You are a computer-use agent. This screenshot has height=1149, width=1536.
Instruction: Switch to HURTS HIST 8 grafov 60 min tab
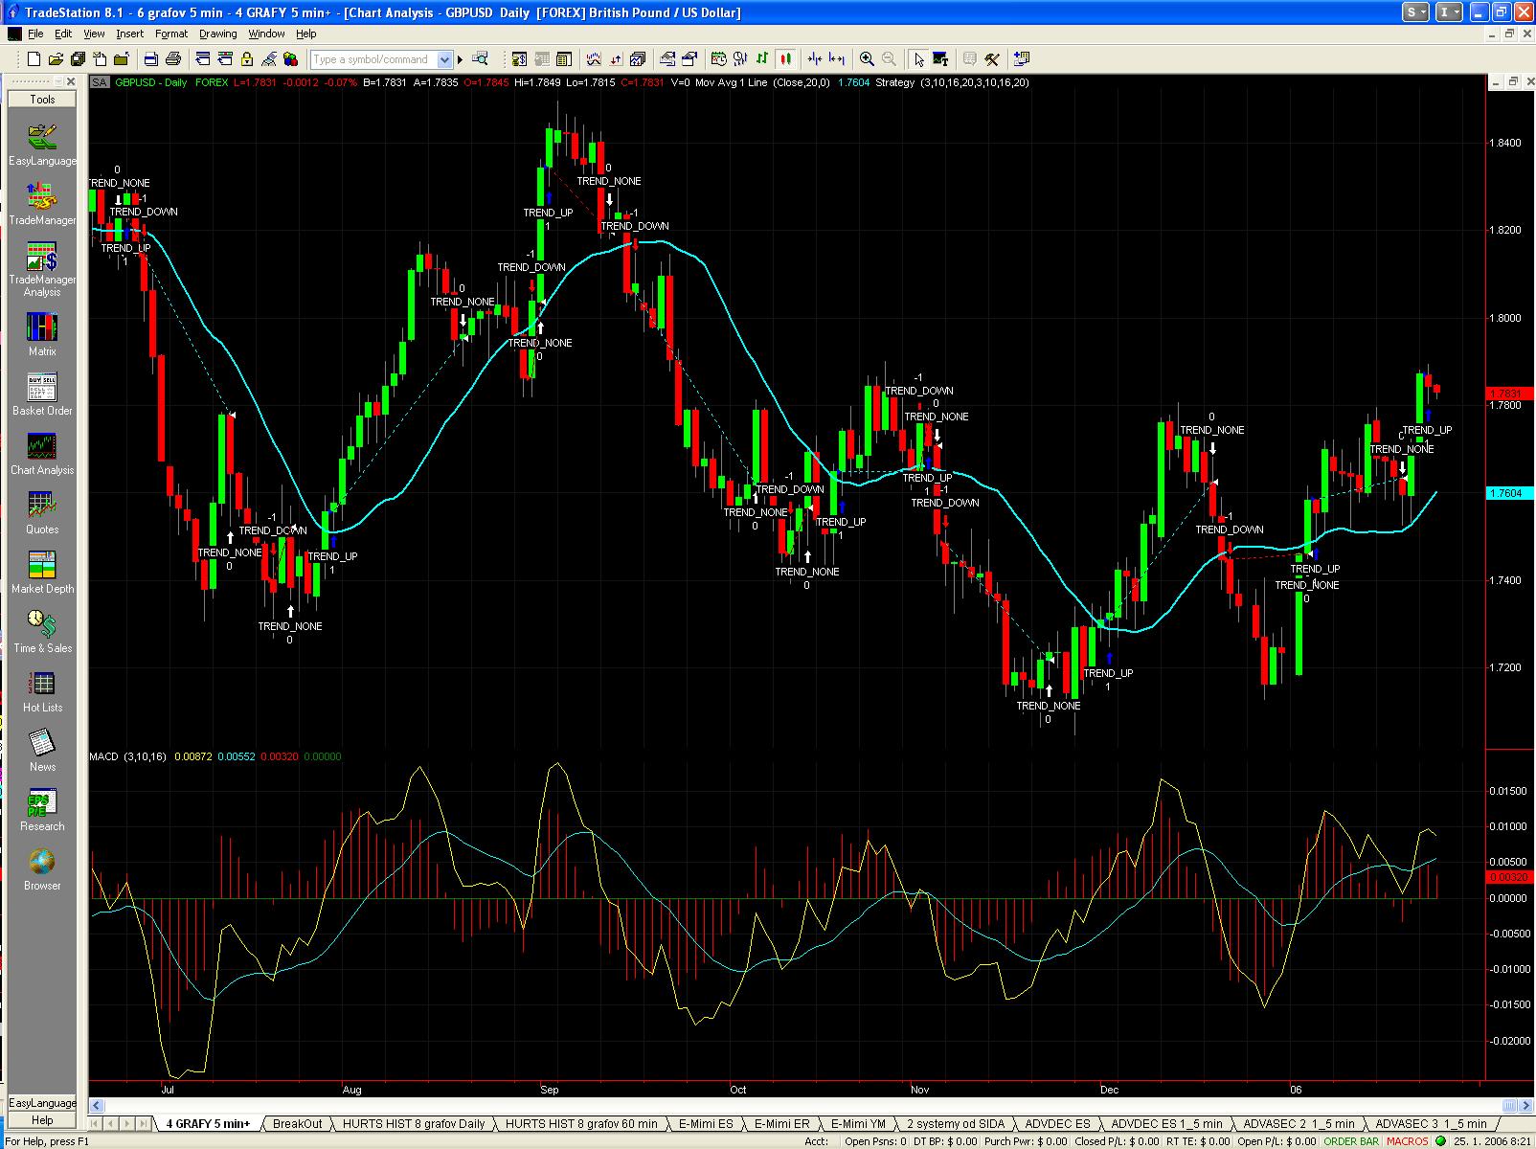(581, 1124)
